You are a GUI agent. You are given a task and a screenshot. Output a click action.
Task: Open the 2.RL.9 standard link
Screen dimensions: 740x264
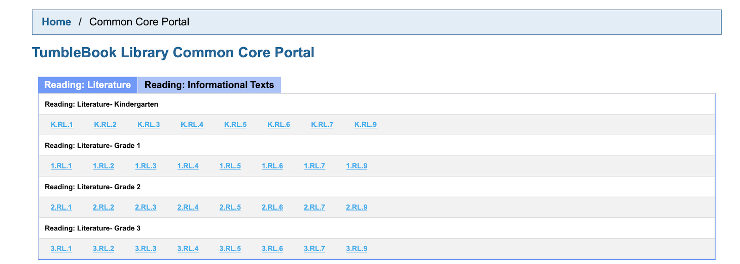click(x=357, y=207)
